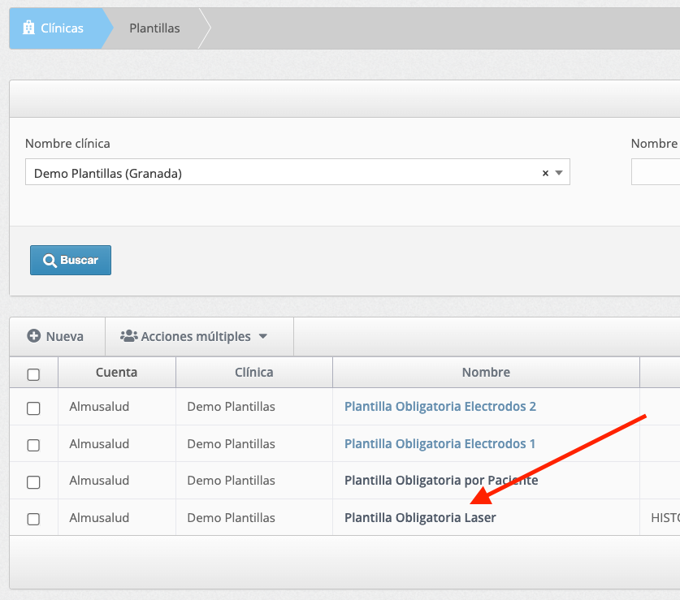Click Demo Plantillas in the Electrodos 2 row
This screenshot has height=600, width=680.
coord(232,407)
